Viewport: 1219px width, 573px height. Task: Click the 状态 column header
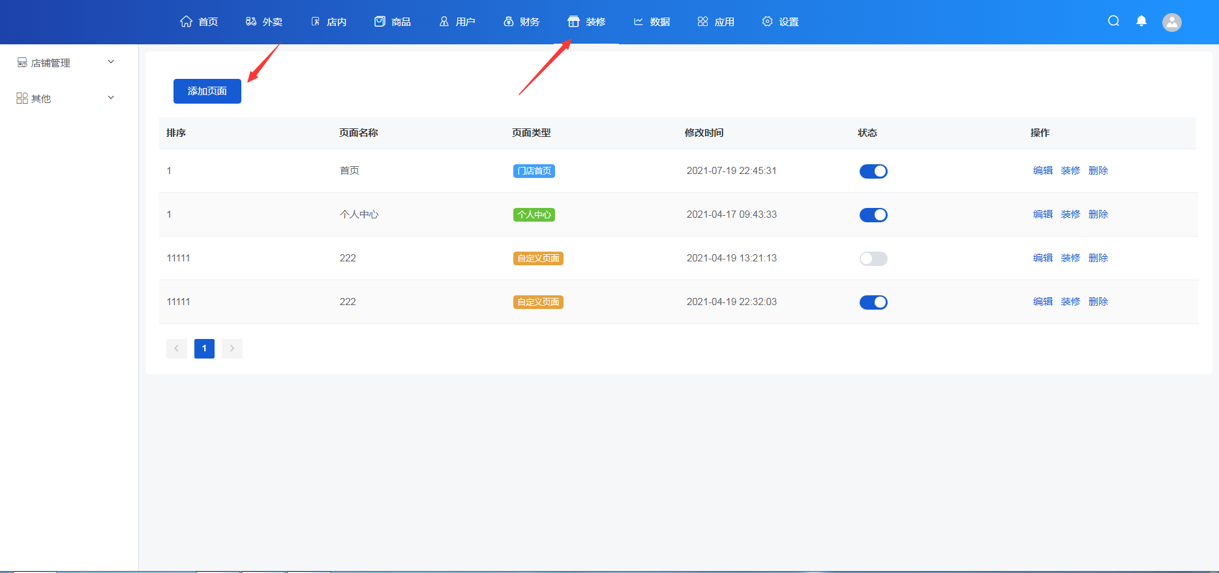(x=867, y=133)
